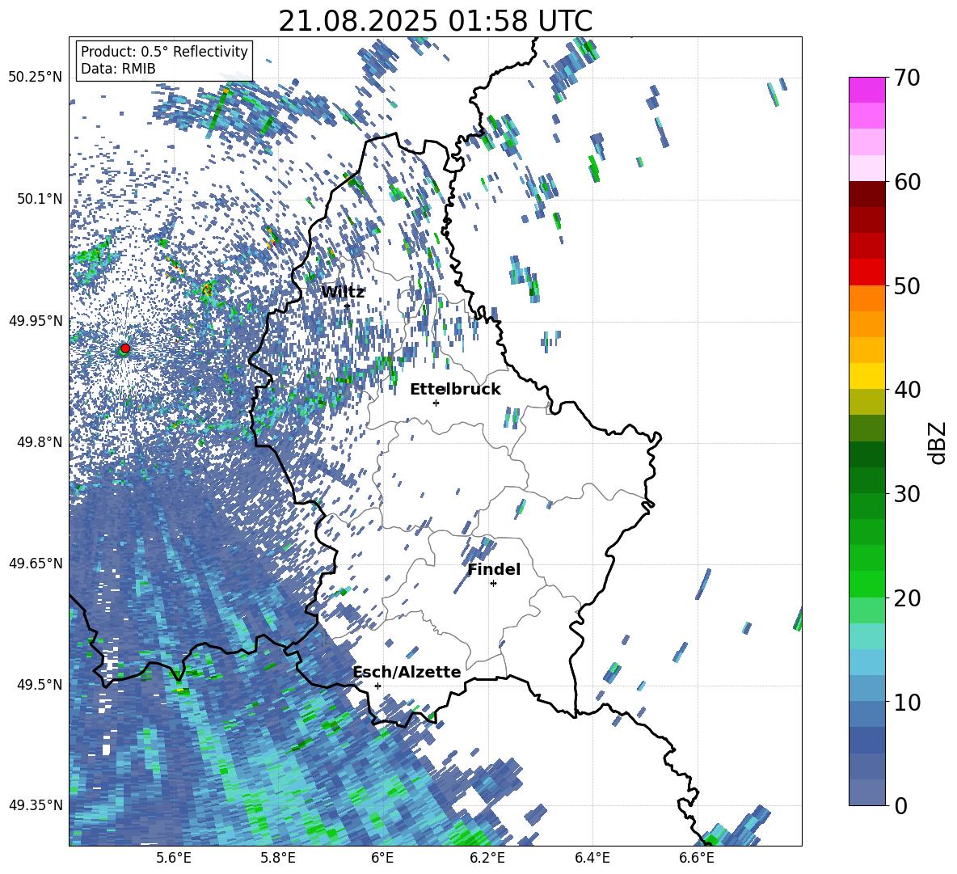Image resolution: width=957 pixels, height=874 pixels.
Task: Click the title 21.08.2025 01:58 UTC
Action: point(435,21)
